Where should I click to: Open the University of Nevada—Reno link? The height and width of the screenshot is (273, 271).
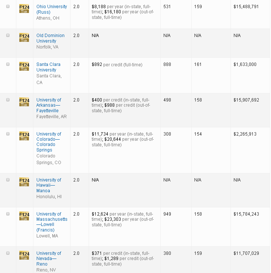(x=49, y=259)
